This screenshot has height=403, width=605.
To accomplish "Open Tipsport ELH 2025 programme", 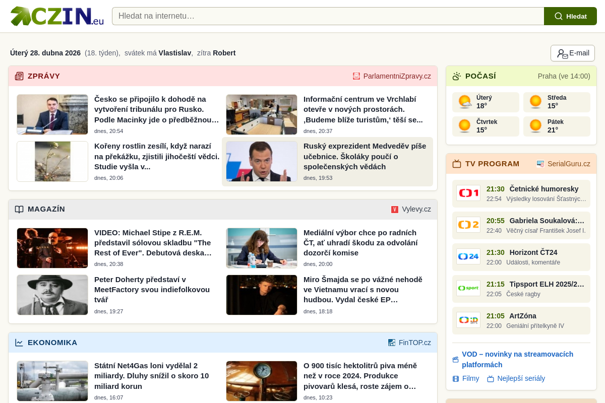I will point(547,284).
